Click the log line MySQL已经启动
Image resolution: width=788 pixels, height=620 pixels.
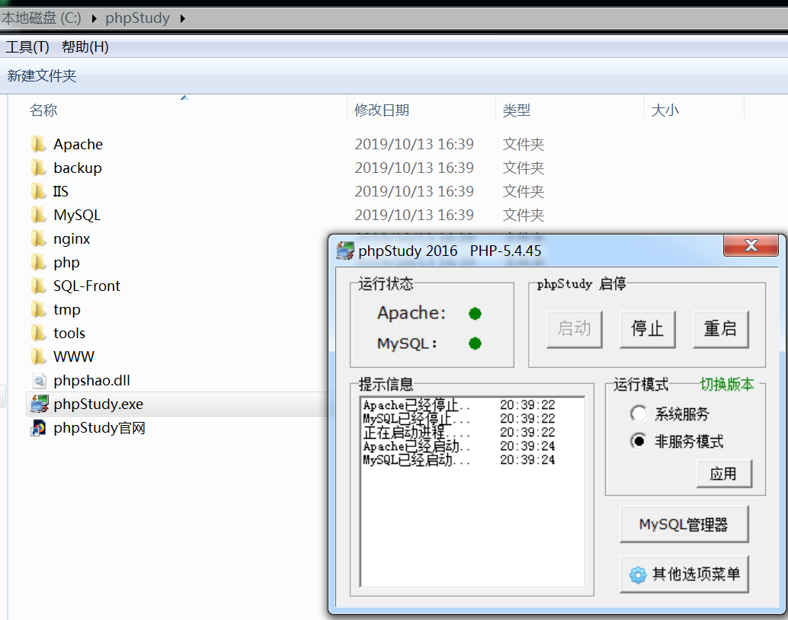coord(460,460)
